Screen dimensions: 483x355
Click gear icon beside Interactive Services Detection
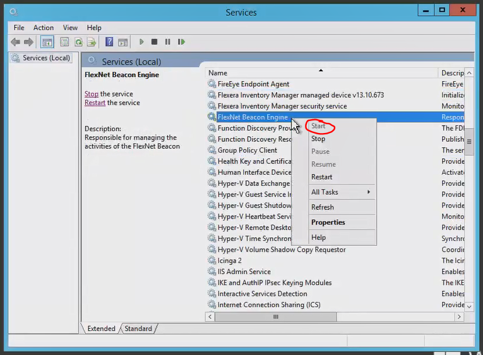pos(212,293)
